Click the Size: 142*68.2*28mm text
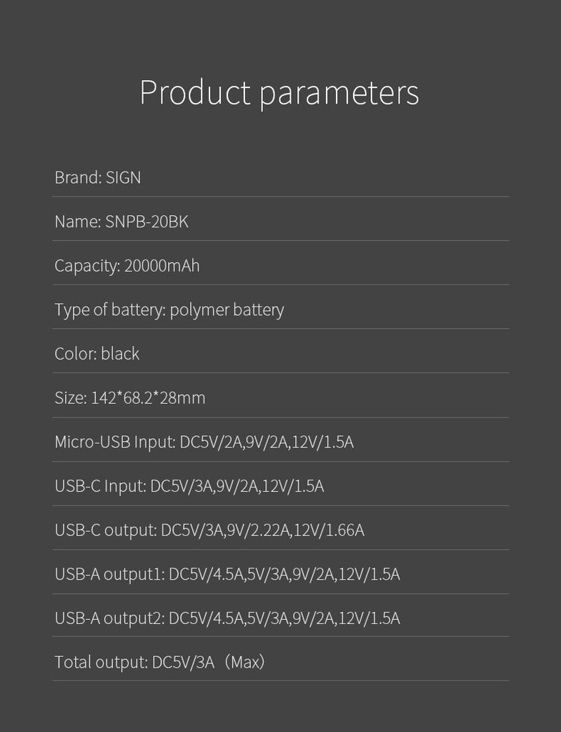The width and height of the screenshot is (561, 732). [130, 397]
